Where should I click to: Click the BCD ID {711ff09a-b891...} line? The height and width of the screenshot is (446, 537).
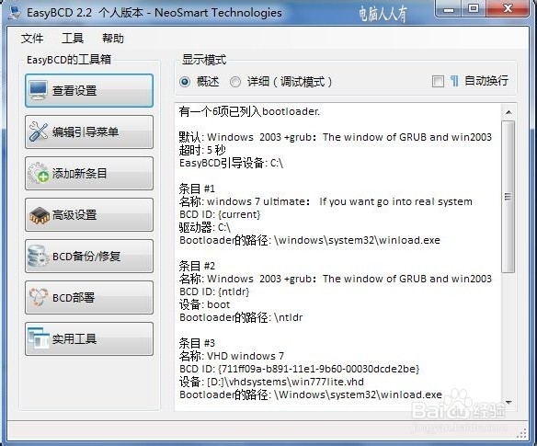coord(299,369)
